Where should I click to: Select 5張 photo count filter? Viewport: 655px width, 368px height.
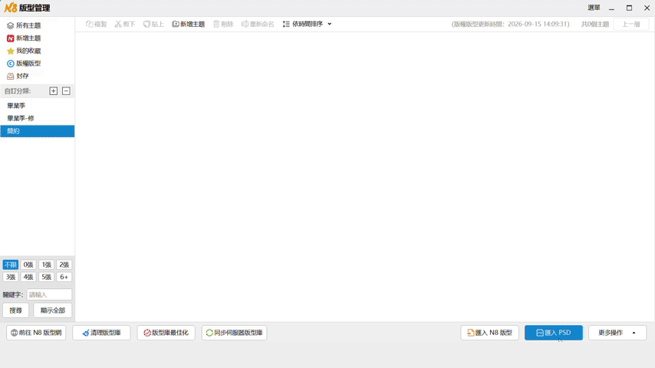(46, 277)
